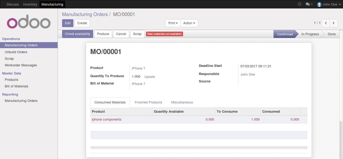Click the John Doe user avatar

coord(319,4)
